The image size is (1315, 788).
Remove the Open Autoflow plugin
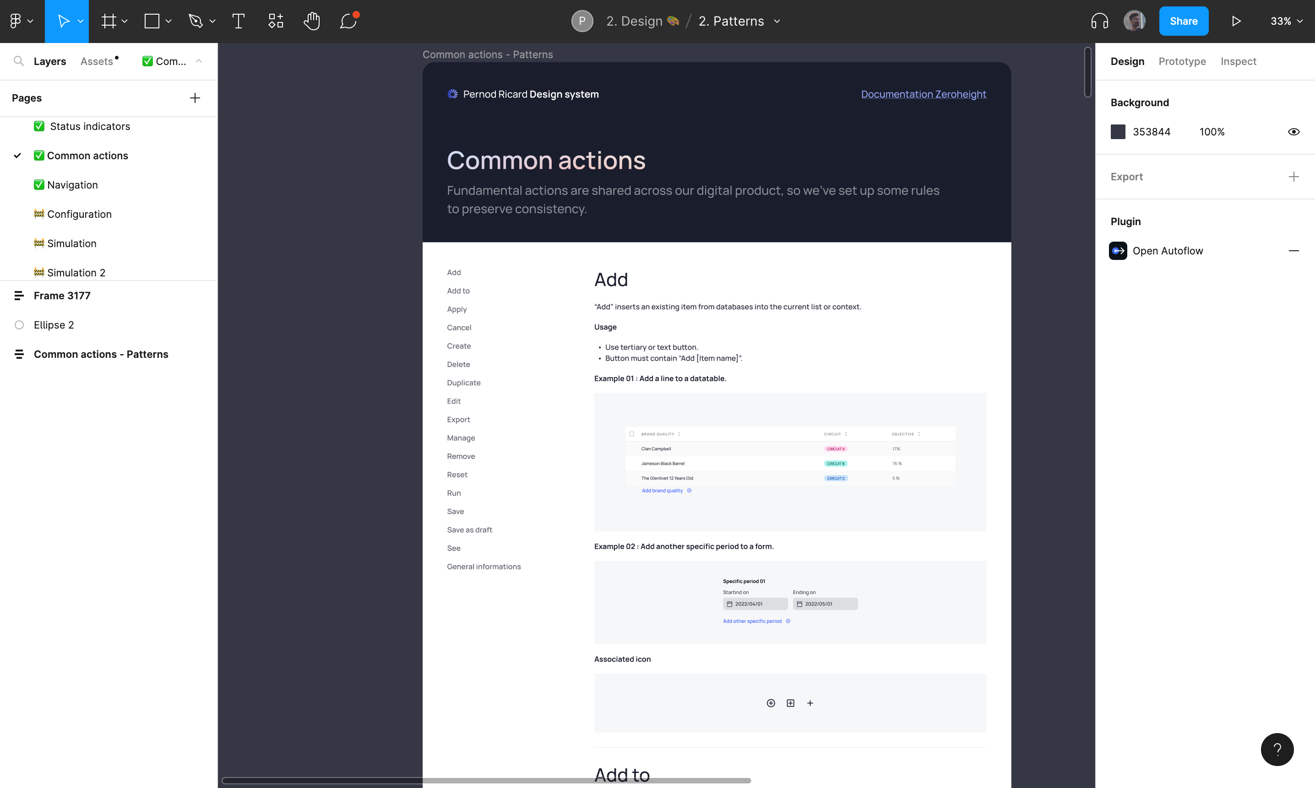pos(1293,251)
